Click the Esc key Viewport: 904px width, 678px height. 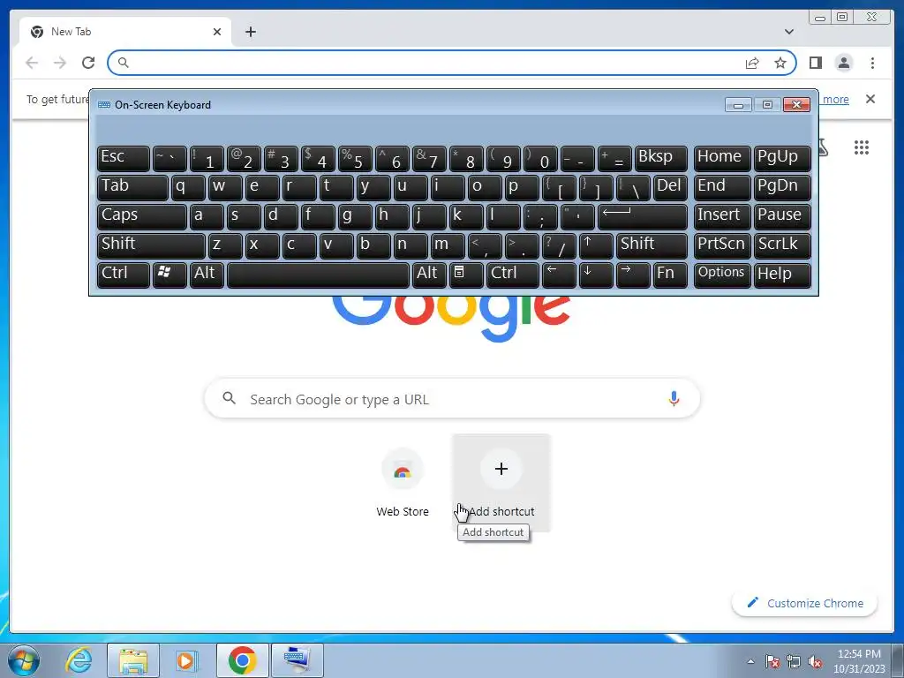(124, 158)
